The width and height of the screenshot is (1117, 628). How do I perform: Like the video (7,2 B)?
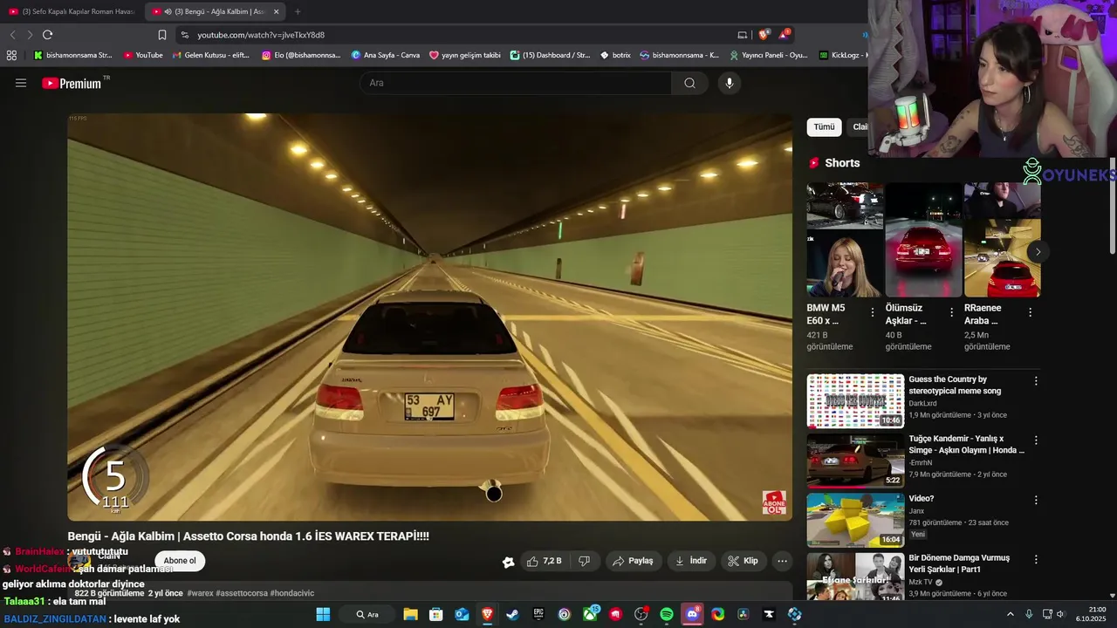click(544, 561)
